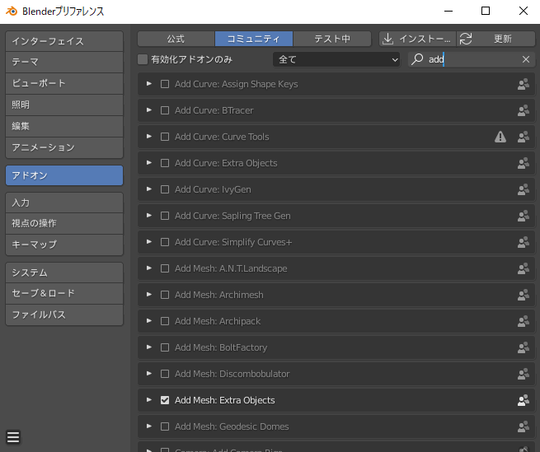The width and height of the screenshot is (540, 452).
Task: Click the community icon for IvyGen
Action: (524, 189)
